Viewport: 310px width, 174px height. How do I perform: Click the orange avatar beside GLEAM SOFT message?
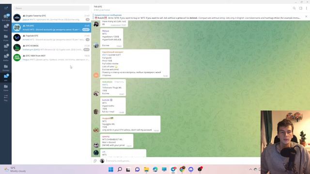tap(96, 75)
